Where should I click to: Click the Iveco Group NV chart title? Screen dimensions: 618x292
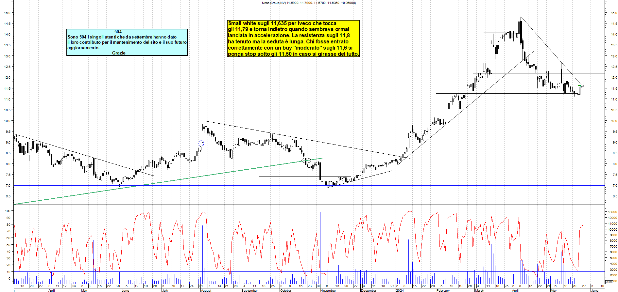coord(309,3)
